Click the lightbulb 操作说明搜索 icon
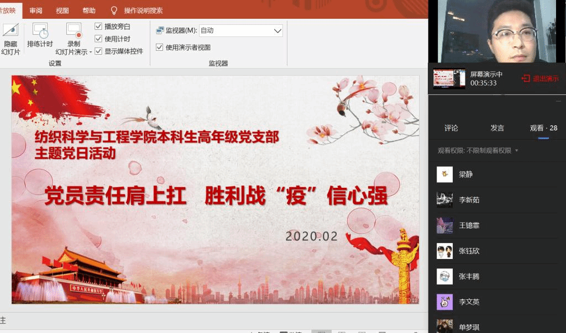 114,10
